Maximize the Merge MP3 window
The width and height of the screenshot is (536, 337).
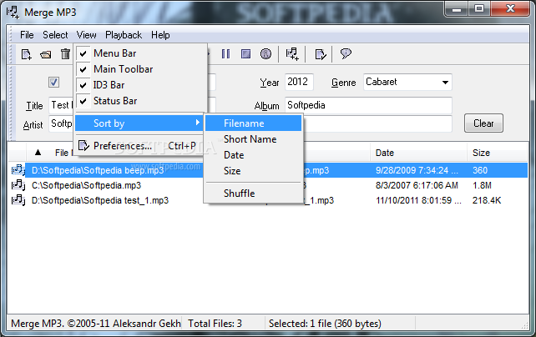pyautogui.click(x=479, y=9)
